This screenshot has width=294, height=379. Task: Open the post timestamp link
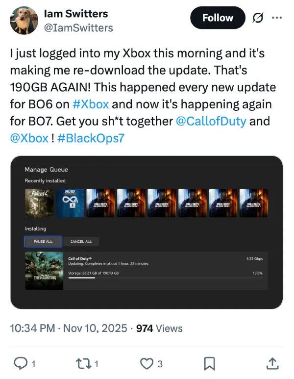click(x=68, y=328)
